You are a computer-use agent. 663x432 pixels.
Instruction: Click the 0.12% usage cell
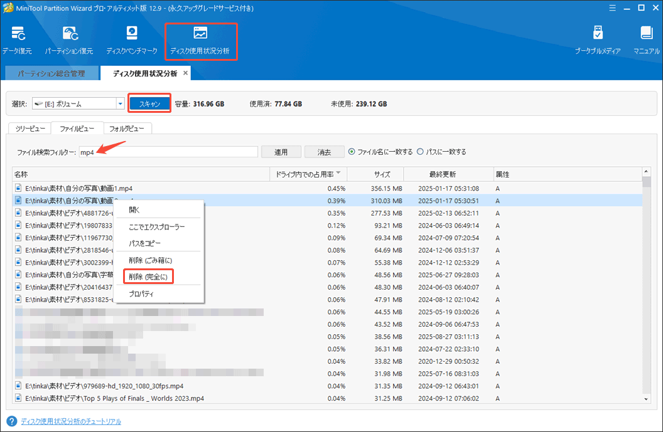click(x=336, y=226)
